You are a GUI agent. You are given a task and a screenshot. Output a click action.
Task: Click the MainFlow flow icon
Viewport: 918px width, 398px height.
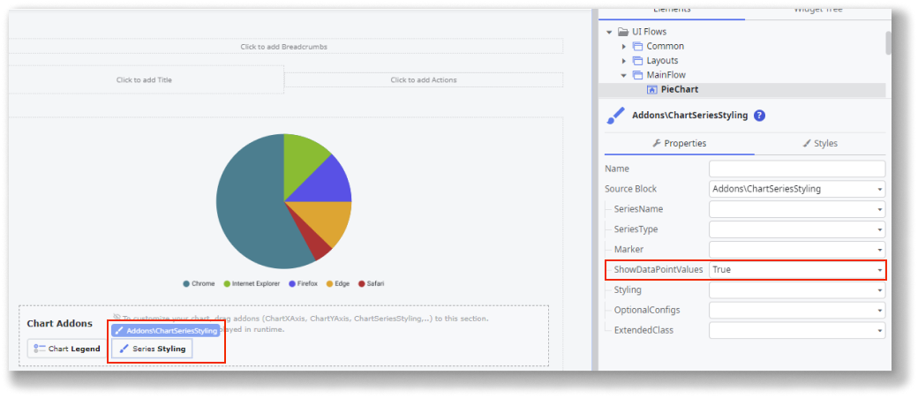(x=637, y=75)
